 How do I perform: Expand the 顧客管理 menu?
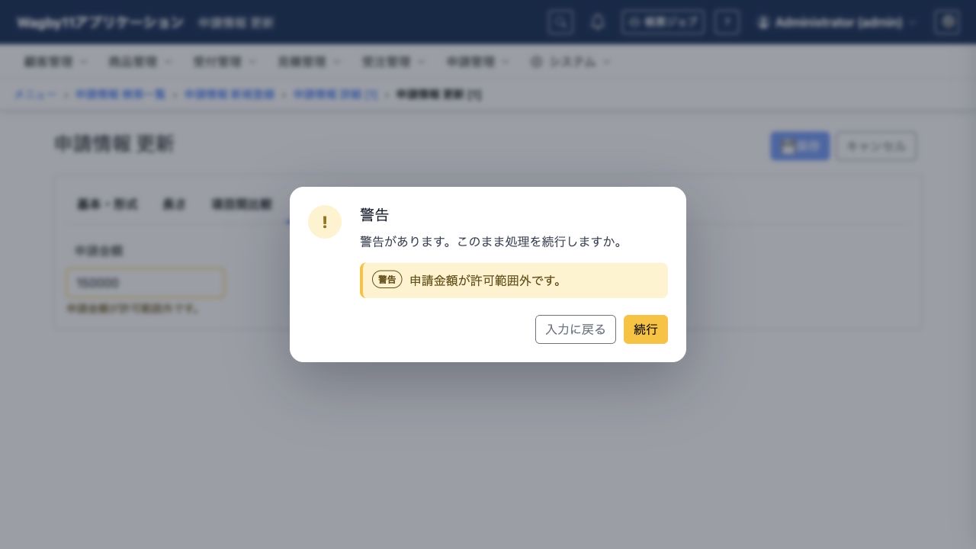tap(56, 62)
